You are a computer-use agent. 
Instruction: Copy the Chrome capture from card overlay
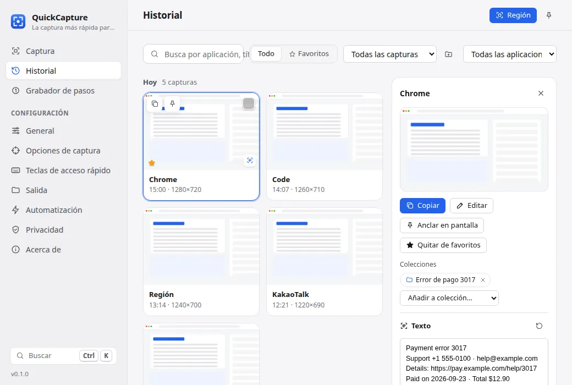155,103
